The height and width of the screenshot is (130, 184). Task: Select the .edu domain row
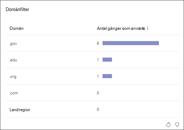93,60
